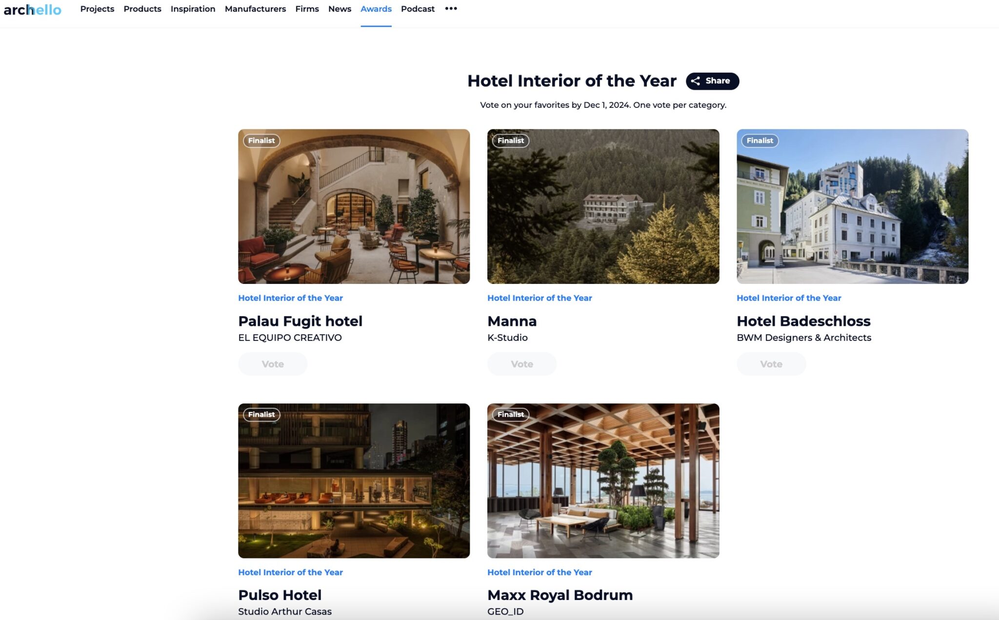The height and width of the screenshot is (620, 999).
Task: Open the Palau Fugit hotel title
Action: (300, 321)
